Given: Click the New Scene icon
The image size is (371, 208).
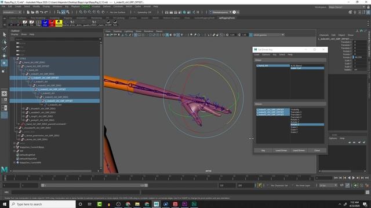Looking at the screenshot, I should tap(28, 12).
